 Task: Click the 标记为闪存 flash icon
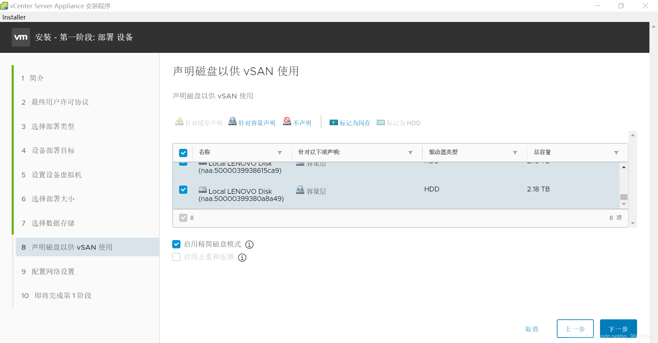333,122
